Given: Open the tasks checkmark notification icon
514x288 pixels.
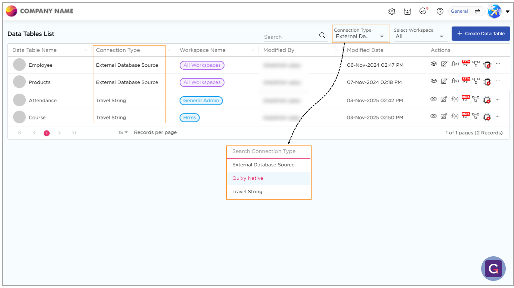Looking at the screenshot, I should (x=423, y=11).
